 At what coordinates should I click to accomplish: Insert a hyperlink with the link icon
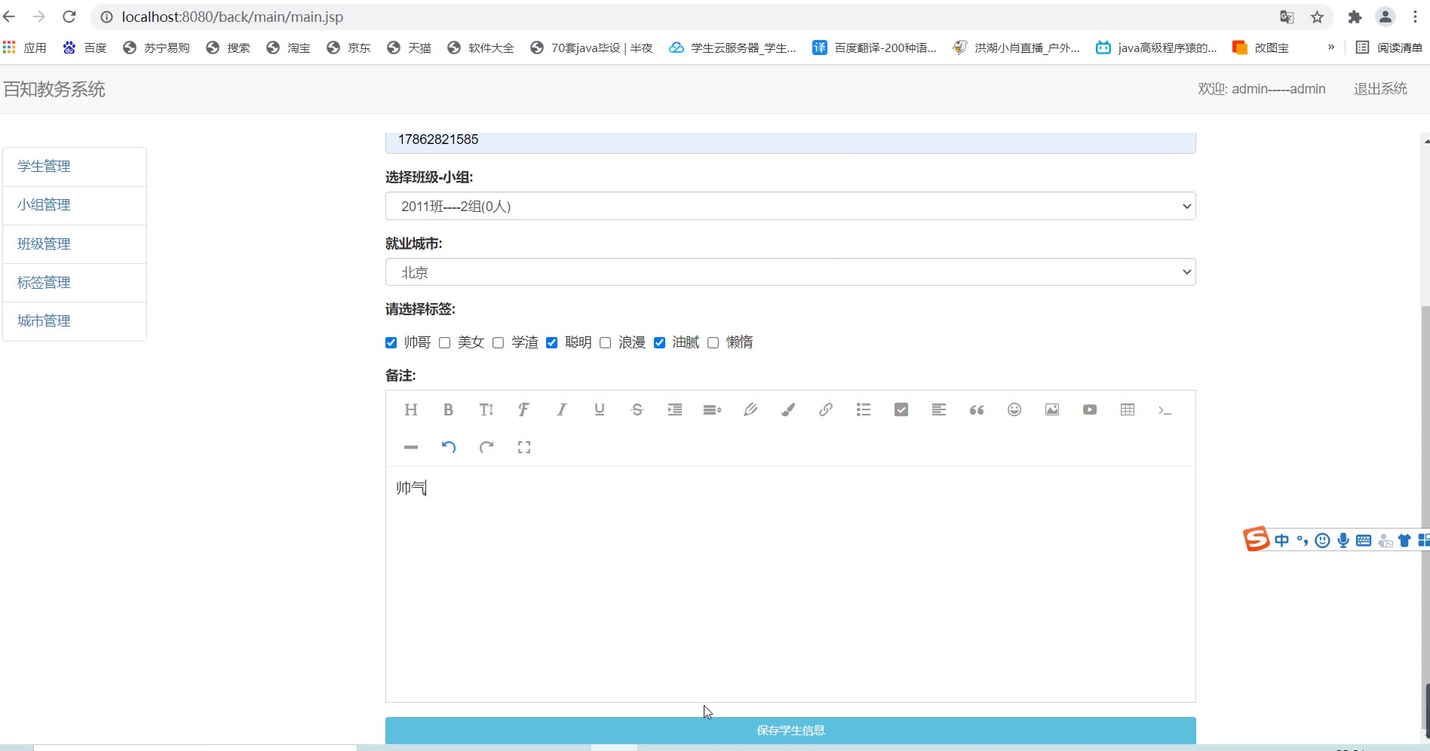pyautogui.click(x=826, y=409)
